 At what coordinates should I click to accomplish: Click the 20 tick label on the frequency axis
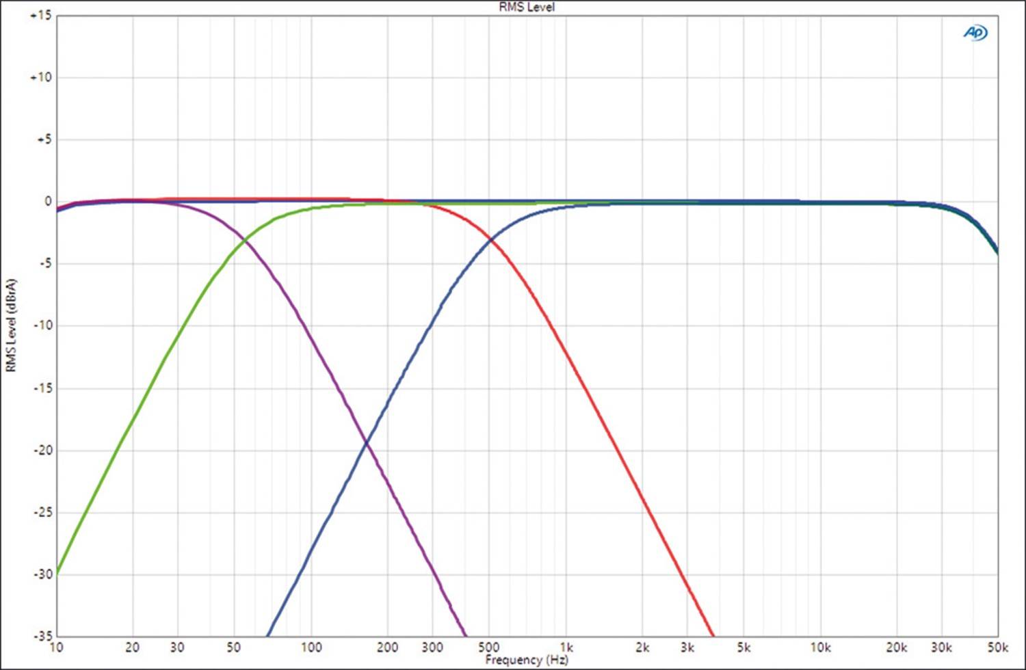click(133, 647)
